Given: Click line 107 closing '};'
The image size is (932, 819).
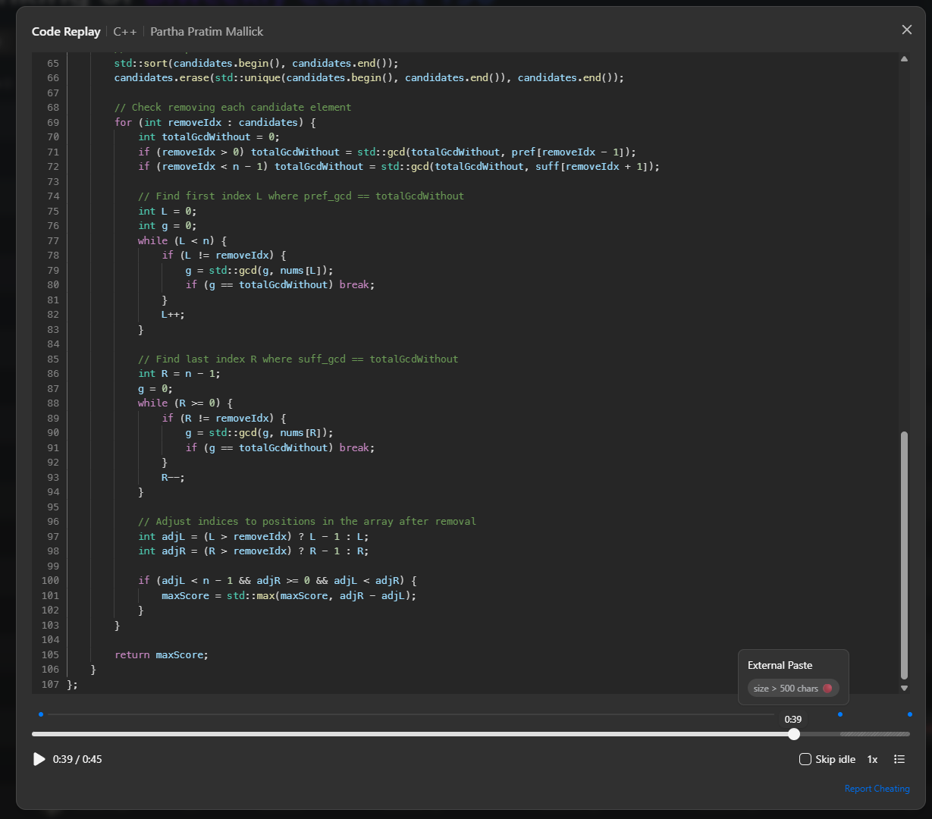Looking at the screenshot, I should click(73, 684).
